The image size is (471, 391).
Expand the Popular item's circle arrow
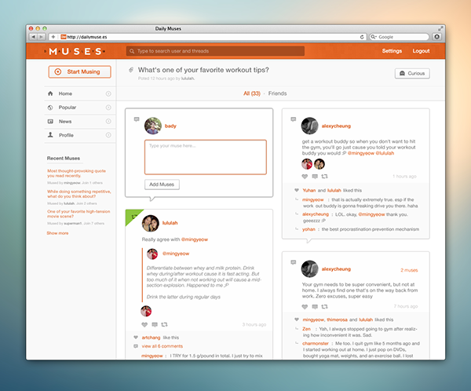tap(108, 108)
